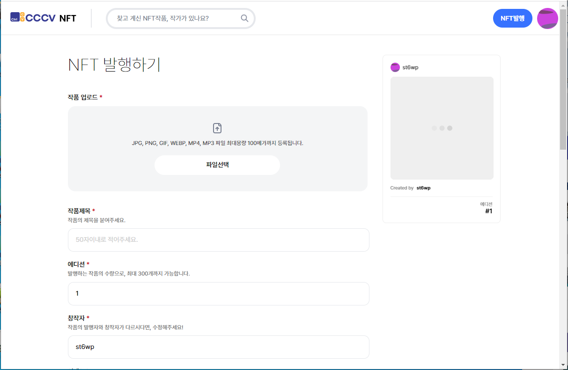
Task: Click the CCCV NFT logo
Action: 43,18
